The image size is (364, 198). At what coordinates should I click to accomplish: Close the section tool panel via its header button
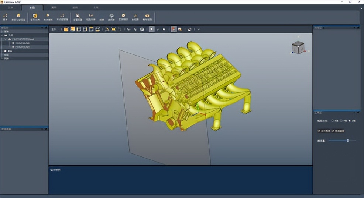click(x=358, y=112)
